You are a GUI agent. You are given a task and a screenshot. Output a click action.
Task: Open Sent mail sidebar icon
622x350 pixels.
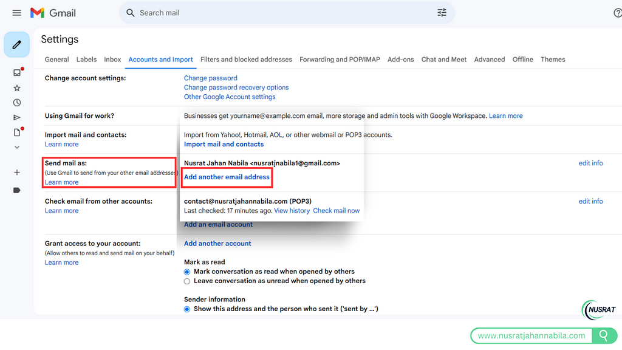(x=16, y=117)
